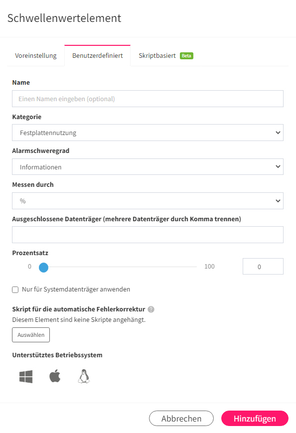This screenshot has width=296, height=433.
Task: Expand the Alarmschweregrad dropdown
Action: coord(148,166)
